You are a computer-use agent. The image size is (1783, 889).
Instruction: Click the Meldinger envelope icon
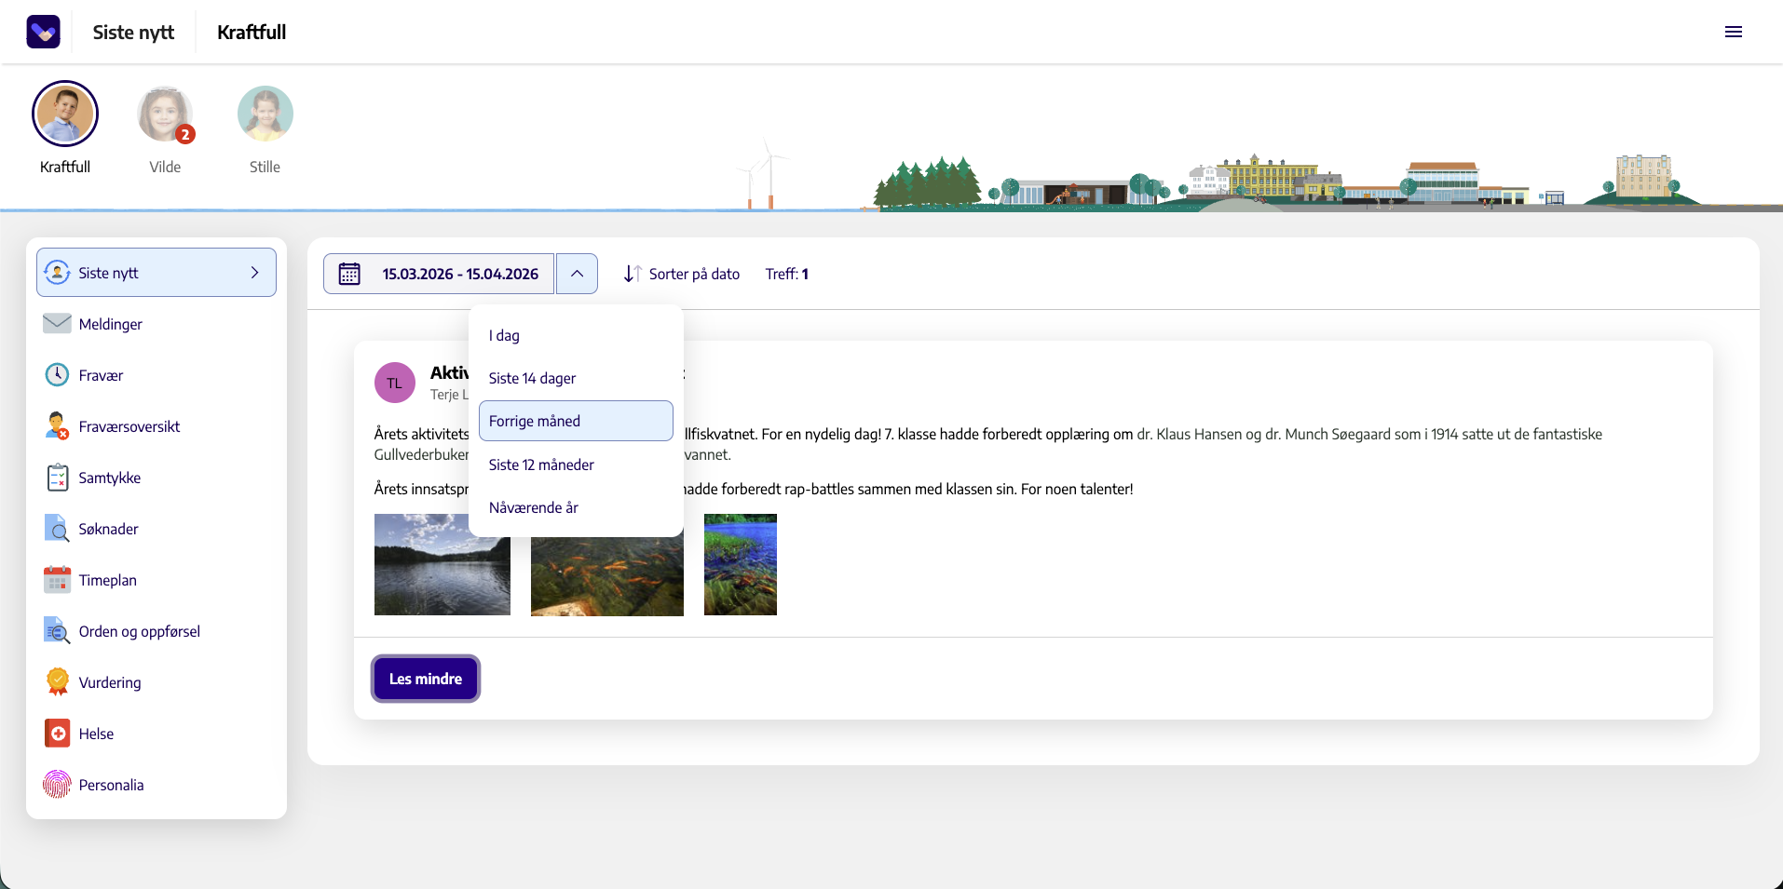pyautogui.click(x=57, y=323)
